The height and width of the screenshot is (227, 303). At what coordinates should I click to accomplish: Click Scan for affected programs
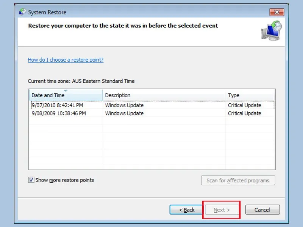(238, 180)
